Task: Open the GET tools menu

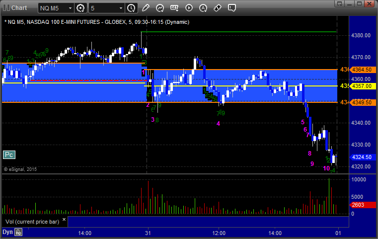Action: (x=174, y=8)
